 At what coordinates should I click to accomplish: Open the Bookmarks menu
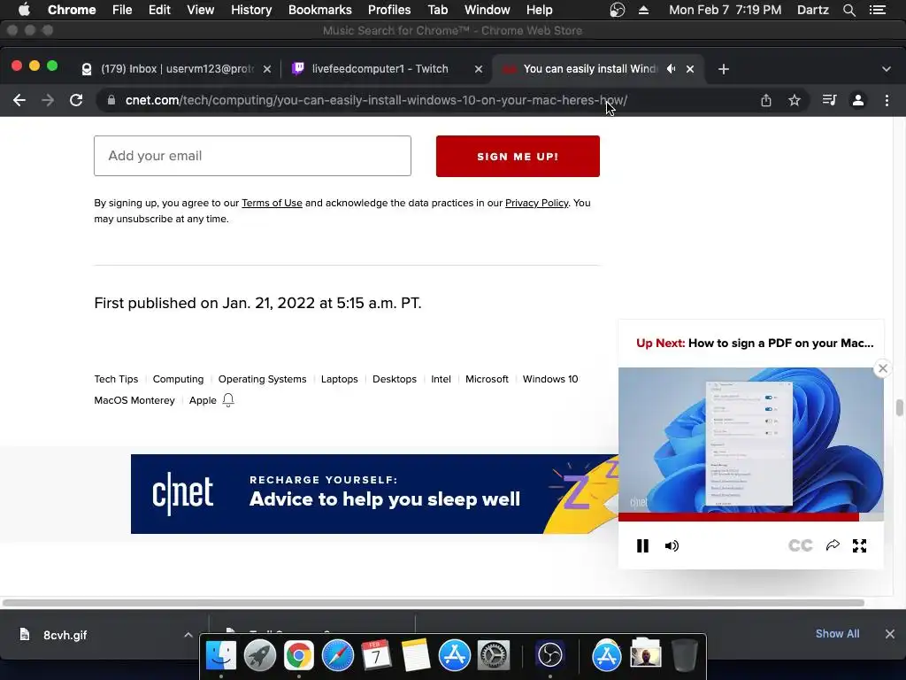pyautogui.click(x=320, y=10)
